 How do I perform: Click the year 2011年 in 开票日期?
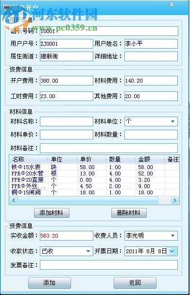pos(135,251)
